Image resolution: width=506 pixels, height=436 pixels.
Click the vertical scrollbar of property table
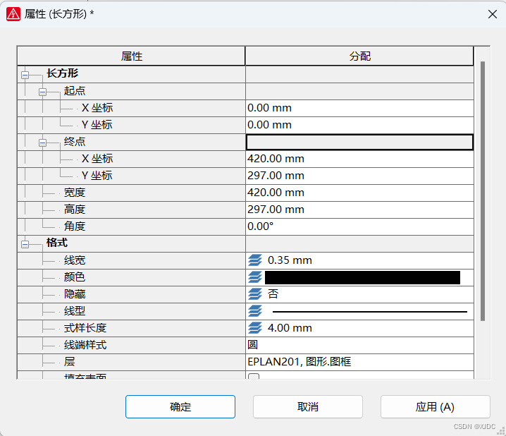coord(483,190)
